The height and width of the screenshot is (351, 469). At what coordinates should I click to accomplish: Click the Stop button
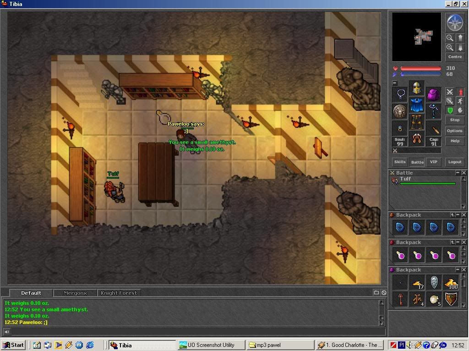tap(455, 120)
